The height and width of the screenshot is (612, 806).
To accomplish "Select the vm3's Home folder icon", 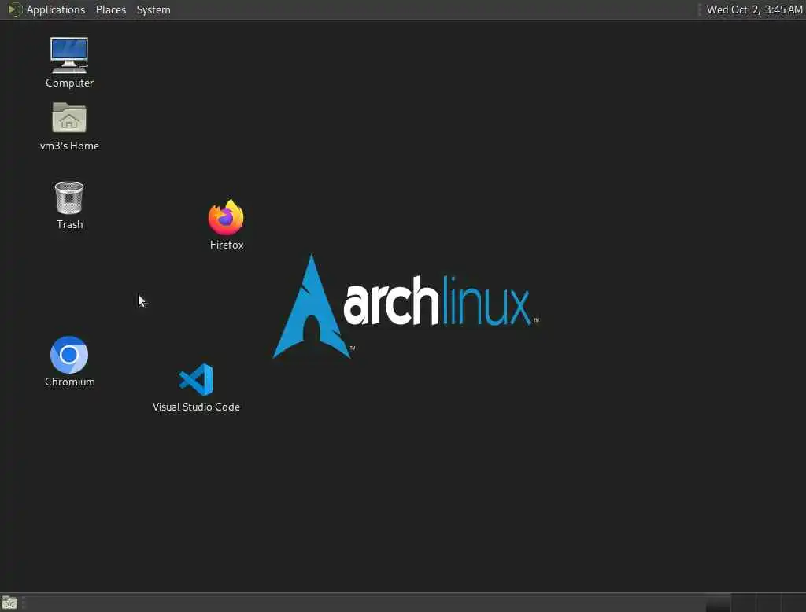I will coord(69,118).
